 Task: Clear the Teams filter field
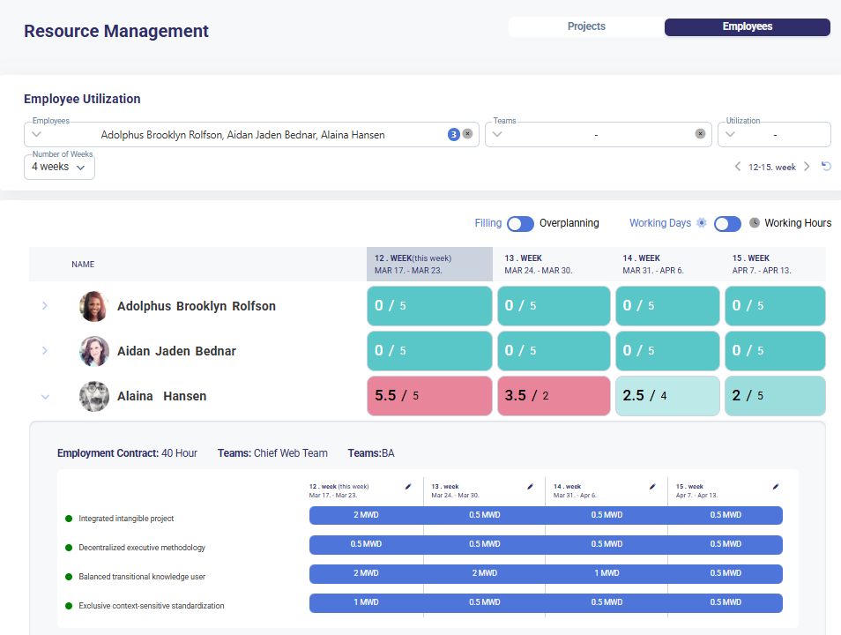(700, 134)
